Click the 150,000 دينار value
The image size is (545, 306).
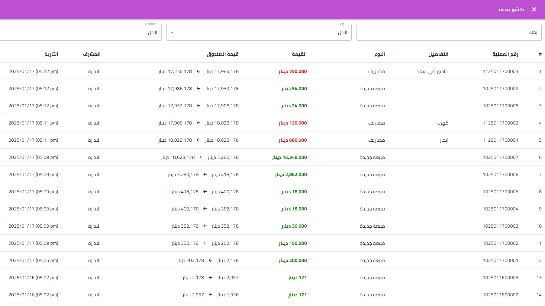click(x=293, y=243)
